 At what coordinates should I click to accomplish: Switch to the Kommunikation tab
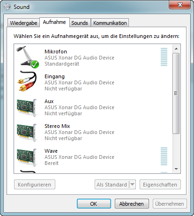[x=110, y=23]
